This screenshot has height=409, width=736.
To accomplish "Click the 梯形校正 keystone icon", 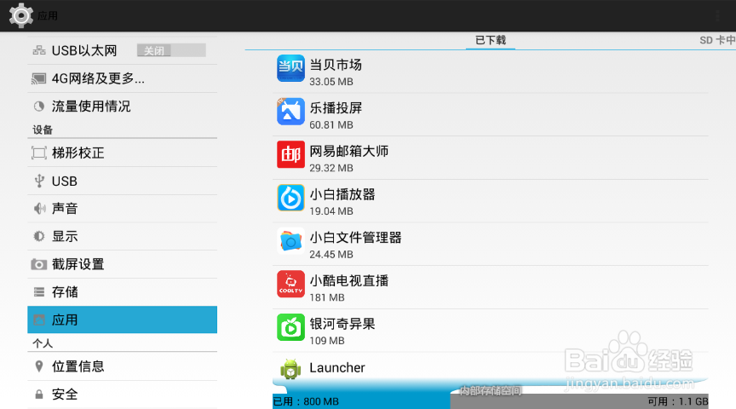I will (x=39, y=153).
